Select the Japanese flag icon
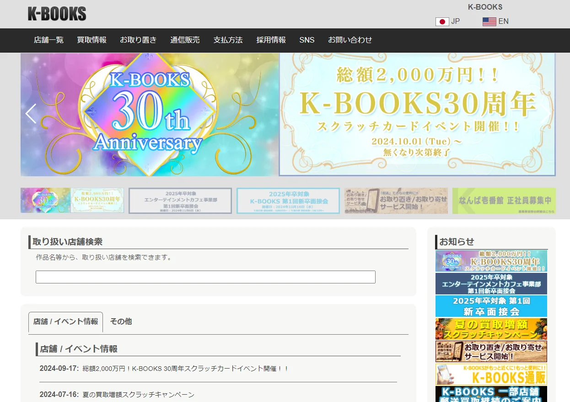Viewport: 570px width, 402px height. [x=442, y=22]
